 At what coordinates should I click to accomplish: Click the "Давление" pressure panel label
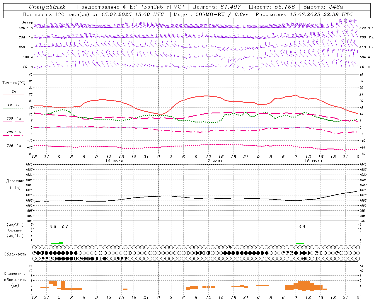tap(15, 181)
